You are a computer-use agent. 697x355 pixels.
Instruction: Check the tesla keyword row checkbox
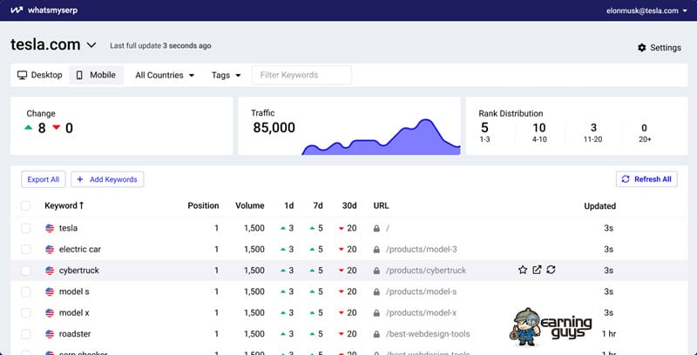[x=26, y=228]
